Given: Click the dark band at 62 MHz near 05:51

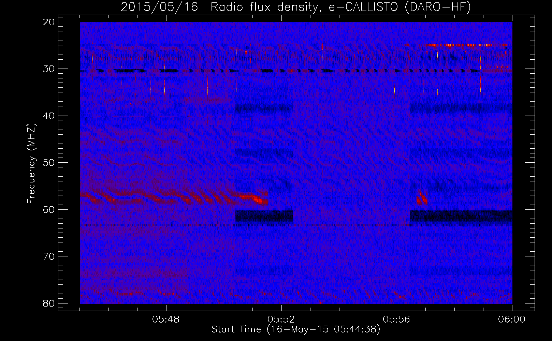Looking at the screenshot, I should (x=264, y=216).
